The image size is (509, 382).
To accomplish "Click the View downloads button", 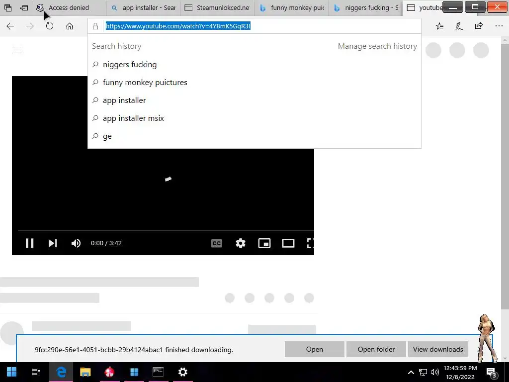I will [x=438, y=349].
